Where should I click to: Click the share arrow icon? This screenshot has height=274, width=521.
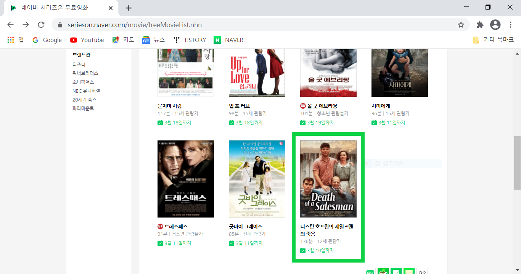point(422,271)
